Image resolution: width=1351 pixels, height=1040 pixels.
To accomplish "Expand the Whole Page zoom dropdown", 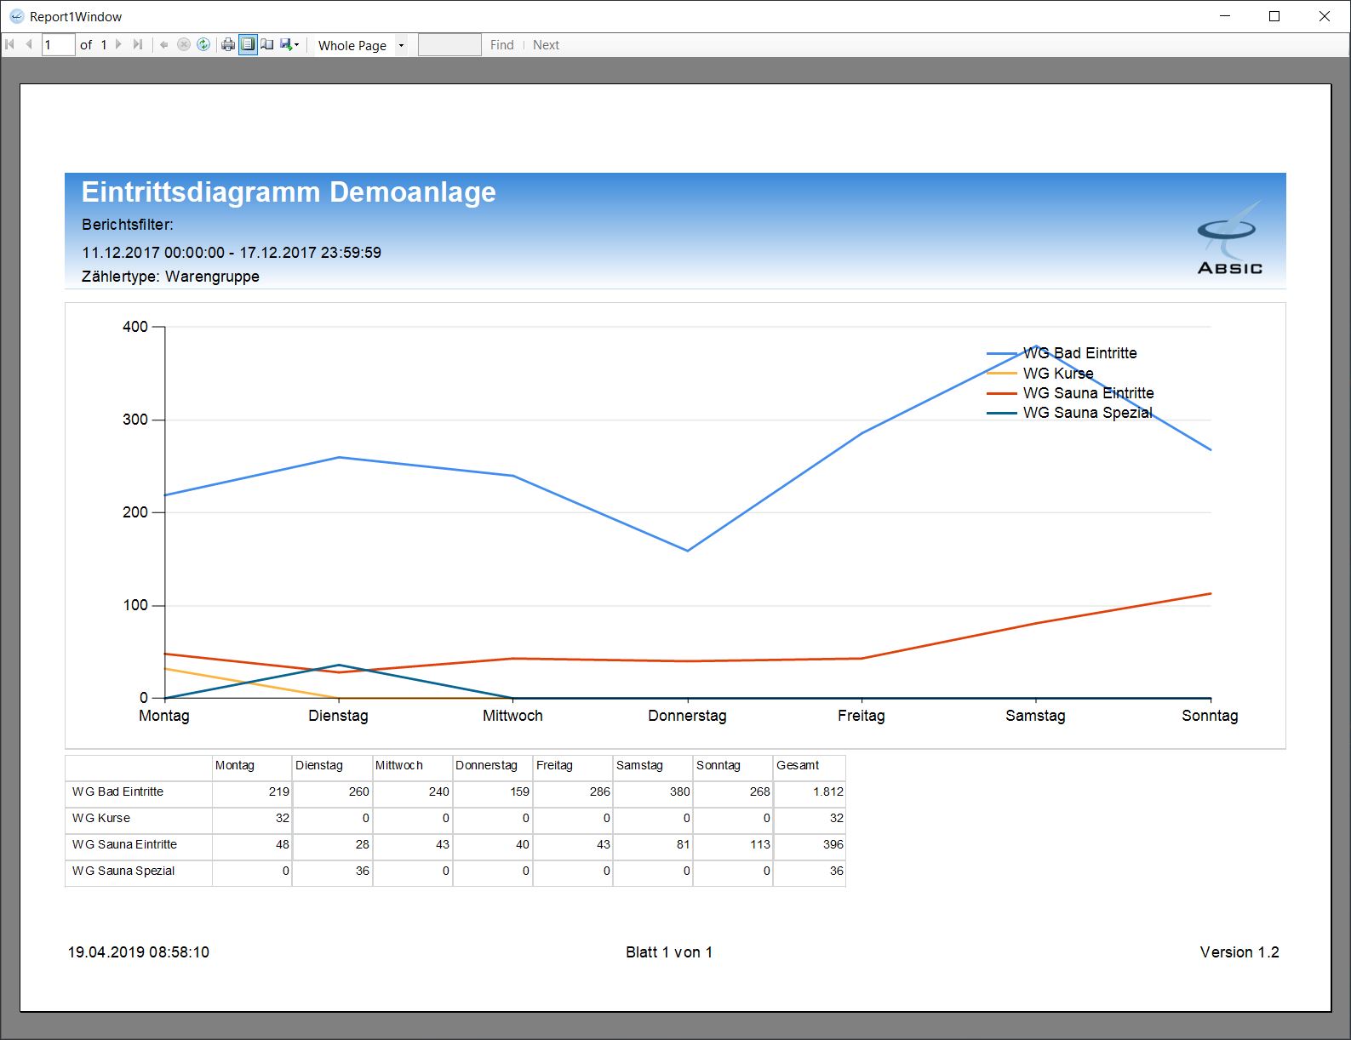I will click(401, 45).
